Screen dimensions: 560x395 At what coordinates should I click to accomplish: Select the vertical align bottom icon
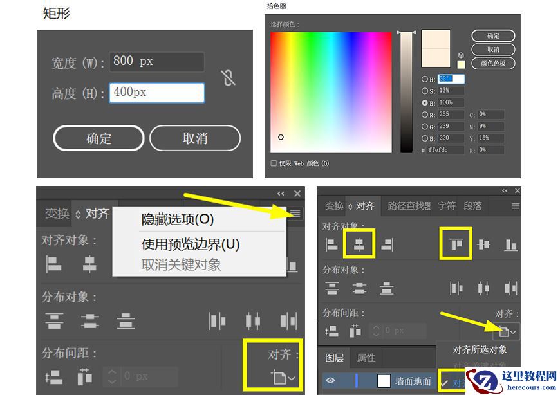[512, 244]
